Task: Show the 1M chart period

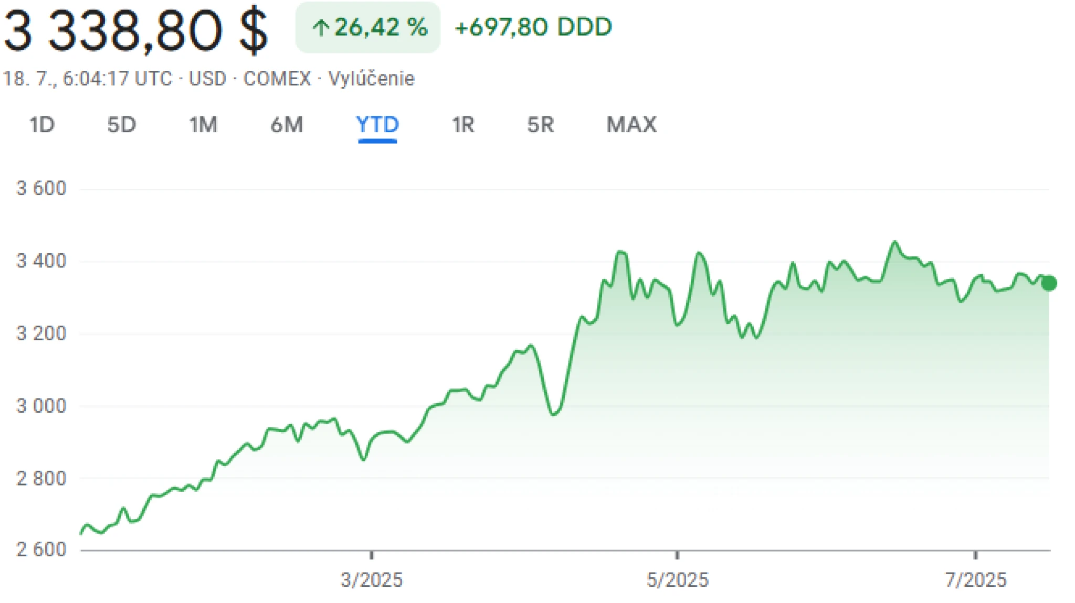Action: tap(203, 125)
